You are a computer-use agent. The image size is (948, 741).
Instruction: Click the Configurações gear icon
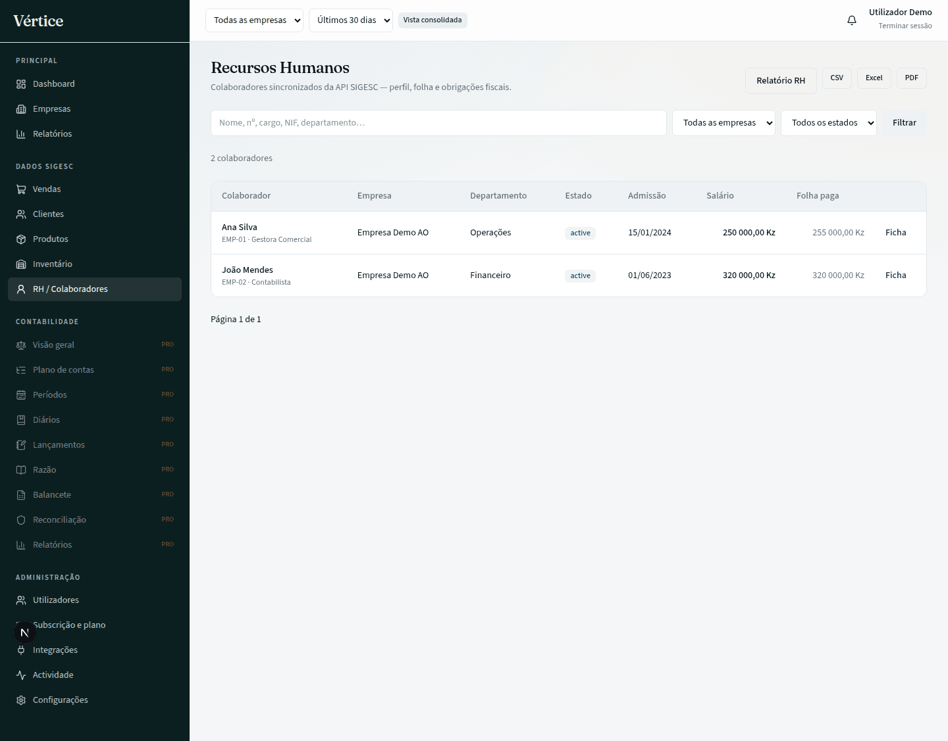(21, 700)
